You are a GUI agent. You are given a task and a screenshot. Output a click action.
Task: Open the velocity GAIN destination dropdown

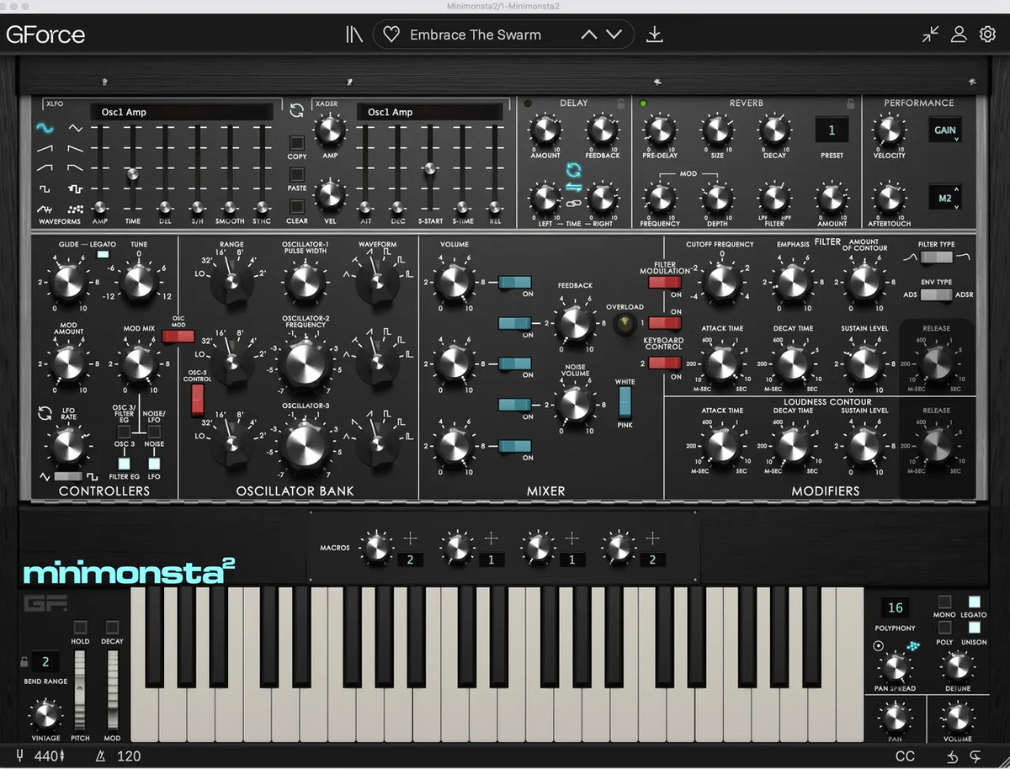(945, 130)
